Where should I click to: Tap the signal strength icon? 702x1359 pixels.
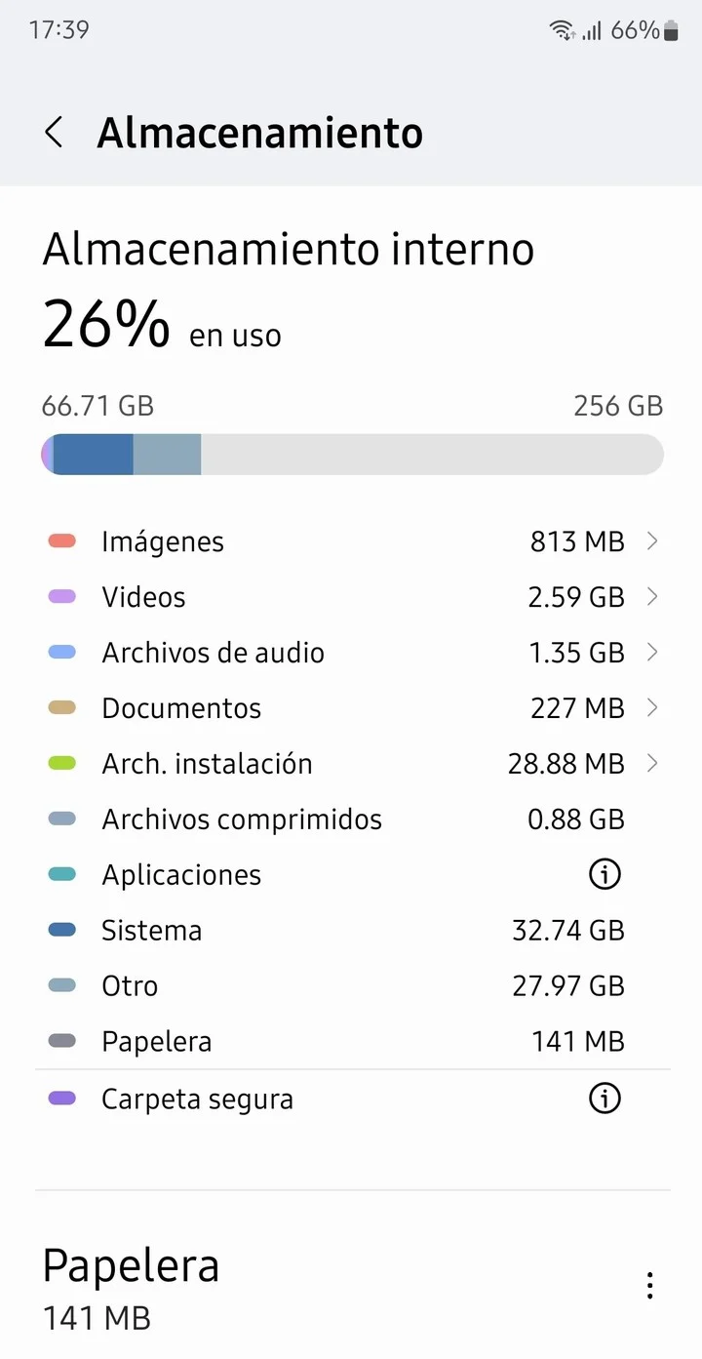tap(591, 31)
